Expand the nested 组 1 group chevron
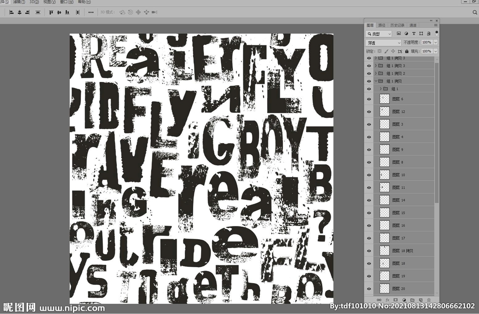Image resolution: width=479 pixels, height=314 pixels. [381, 88]
